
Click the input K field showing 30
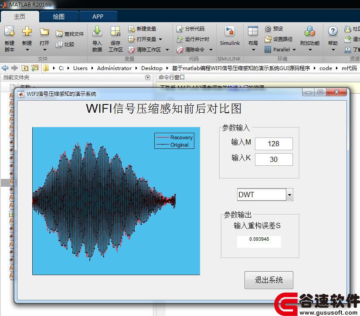tap(274, 159)
